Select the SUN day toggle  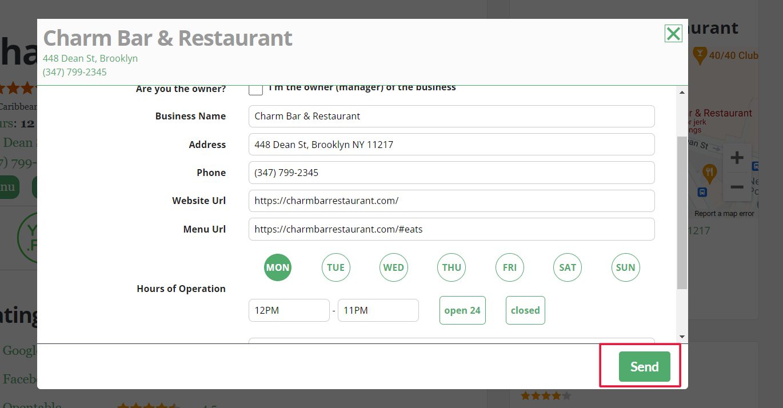point(626,267)
